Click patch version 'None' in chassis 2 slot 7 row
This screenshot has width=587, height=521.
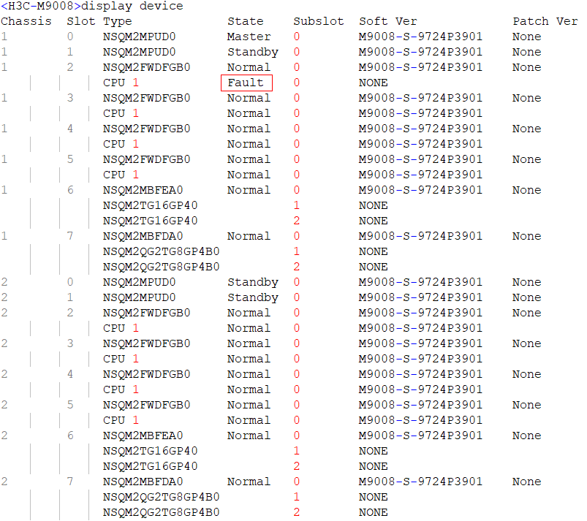pos(527,482)
